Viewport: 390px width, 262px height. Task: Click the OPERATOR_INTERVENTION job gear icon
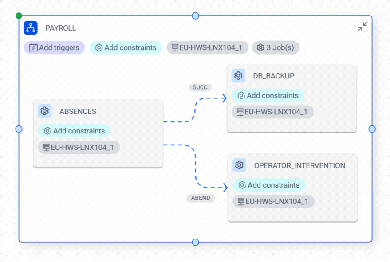click(239, 165)
